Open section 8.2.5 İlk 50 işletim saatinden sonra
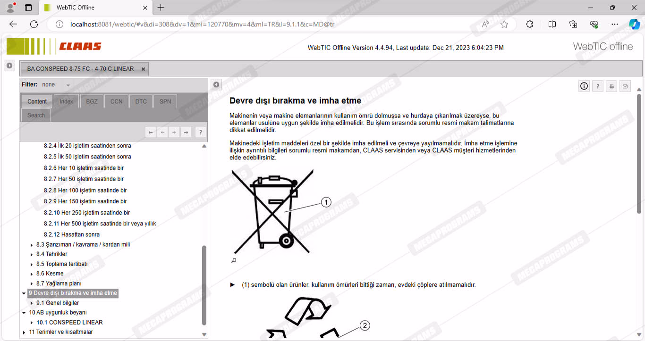 tap(87, 157)
